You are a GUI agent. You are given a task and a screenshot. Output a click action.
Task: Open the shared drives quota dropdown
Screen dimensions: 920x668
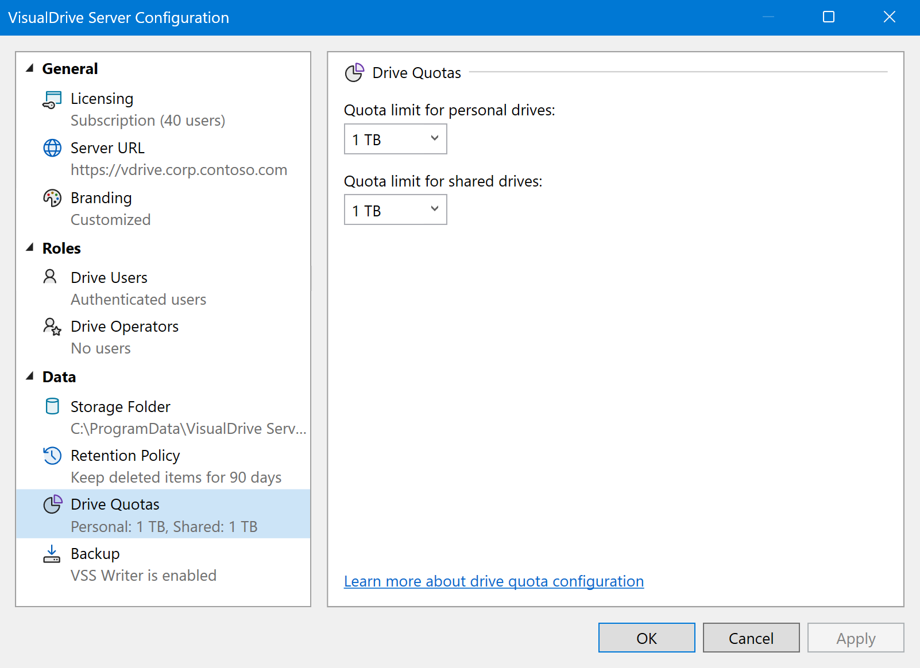[x=395, y=210]
